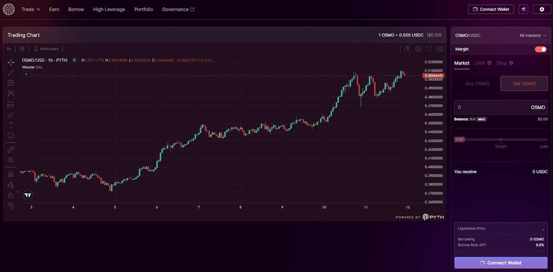Open the Borrow page

tap(76, 9)
